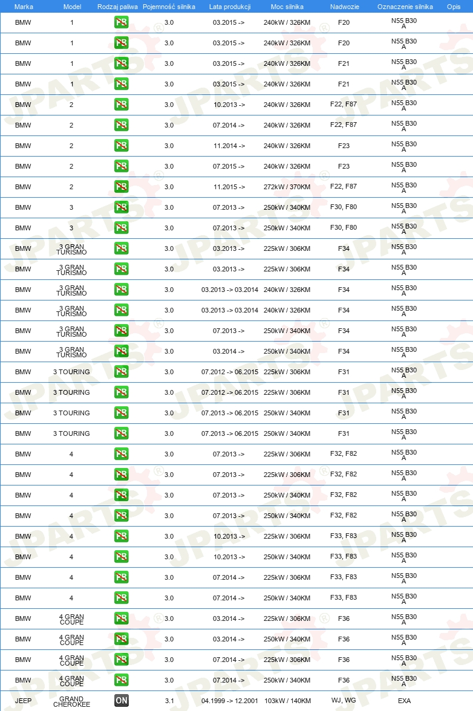Select model 2 cell in the 11.2014 row
This screenshot has width=473, height=711.
click(71, 146)
